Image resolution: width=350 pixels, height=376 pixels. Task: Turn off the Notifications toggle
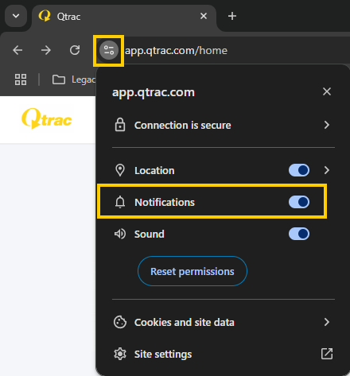(x=299, y=202)
